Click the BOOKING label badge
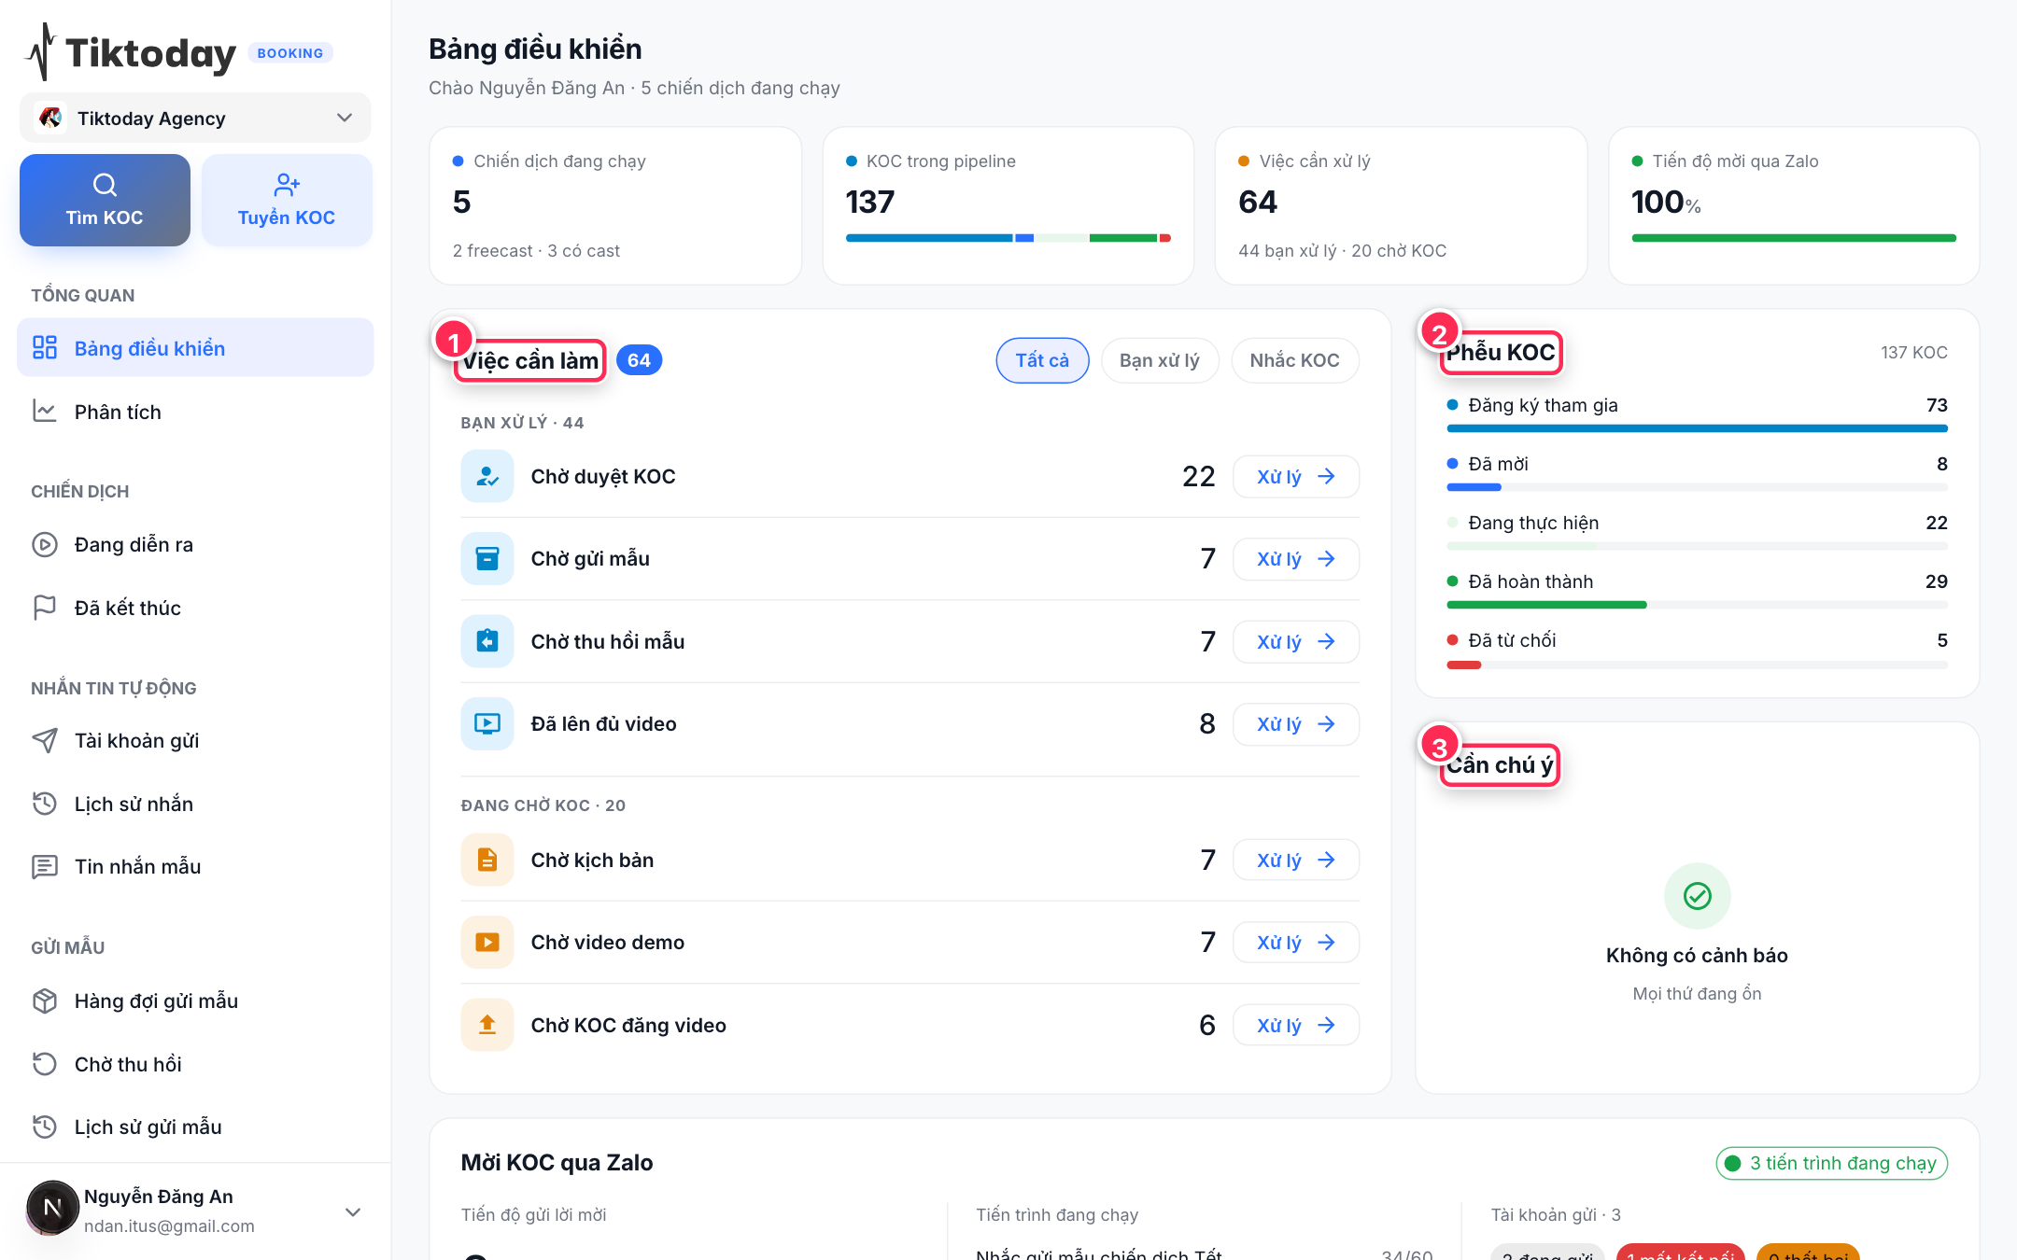Screen dimensions: 2017x1260 [x=290, y=53]
